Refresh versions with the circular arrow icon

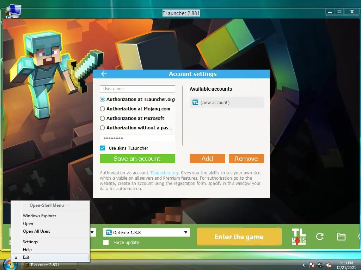320,237
